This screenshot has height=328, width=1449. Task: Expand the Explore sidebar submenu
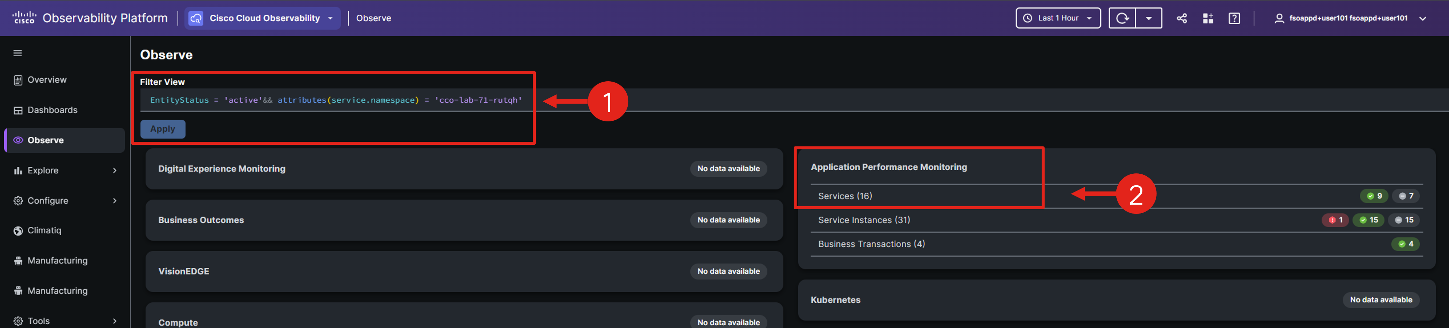(x=115, y=171)
